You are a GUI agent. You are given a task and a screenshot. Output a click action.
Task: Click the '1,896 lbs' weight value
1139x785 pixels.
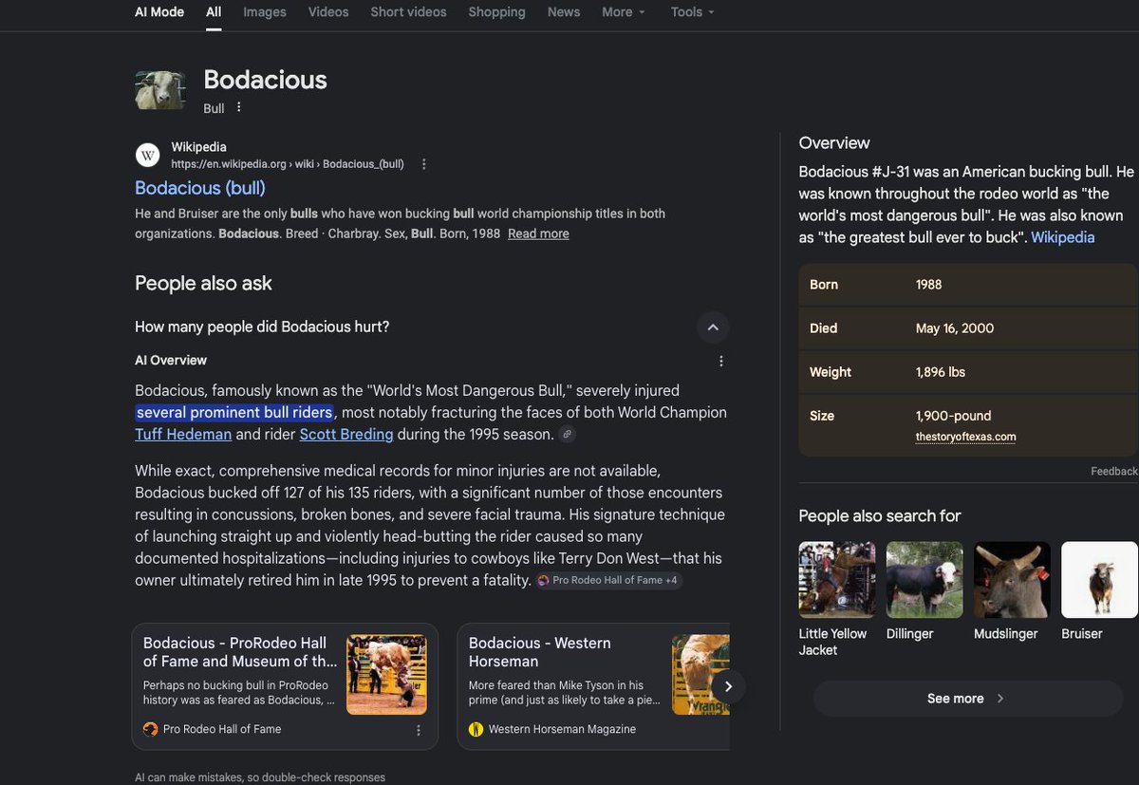(x=941, y=372)
